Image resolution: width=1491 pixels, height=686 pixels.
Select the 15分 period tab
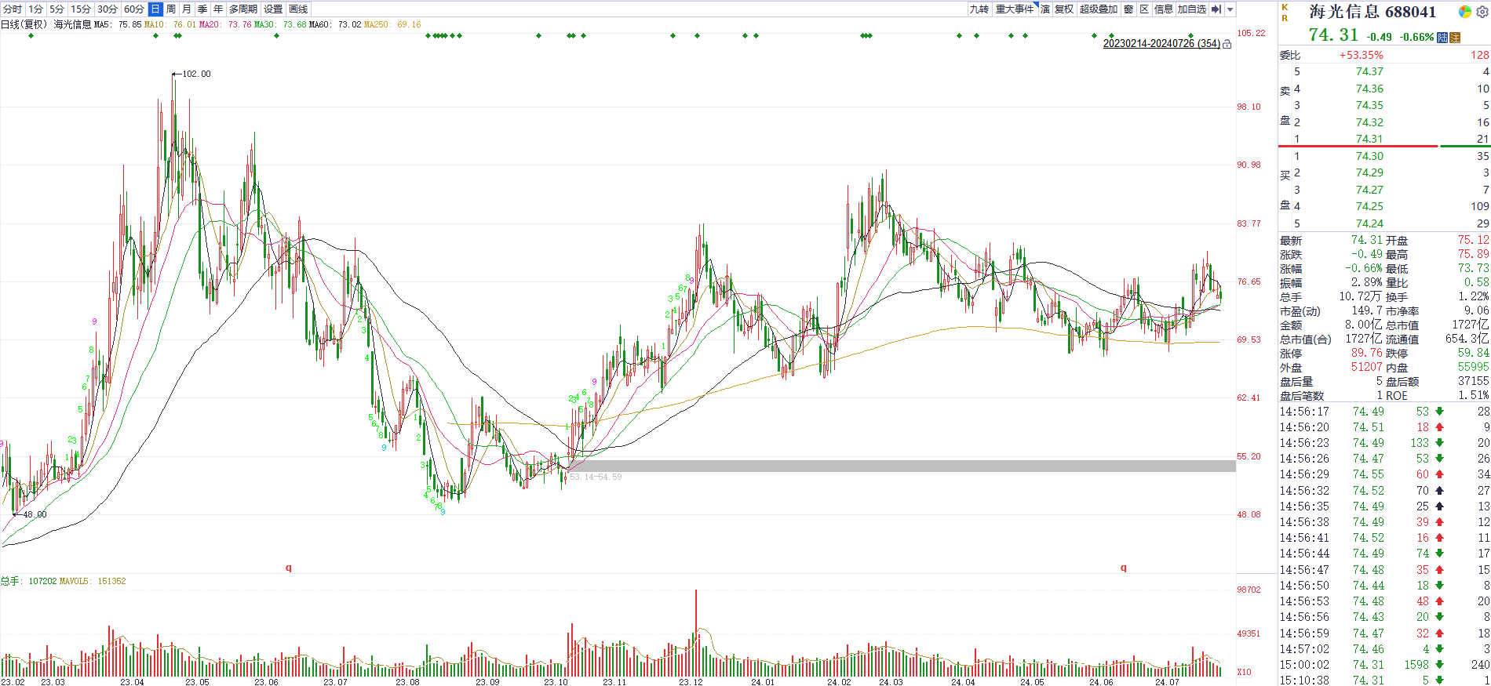[x=81, y=9]
